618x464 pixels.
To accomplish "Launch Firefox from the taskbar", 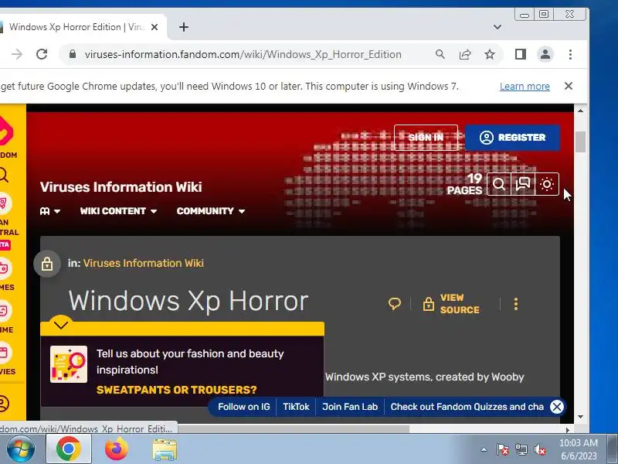I will (x=117, y=449).
